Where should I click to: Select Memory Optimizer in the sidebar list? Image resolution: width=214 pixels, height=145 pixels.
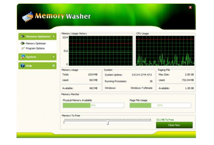coord(36,44)
